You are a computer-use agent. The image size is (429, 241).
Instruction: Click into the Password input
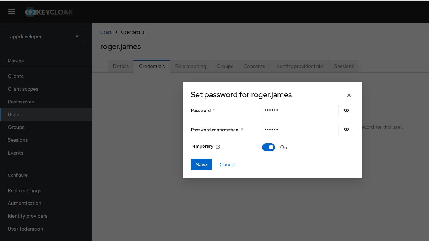point(300,110)
